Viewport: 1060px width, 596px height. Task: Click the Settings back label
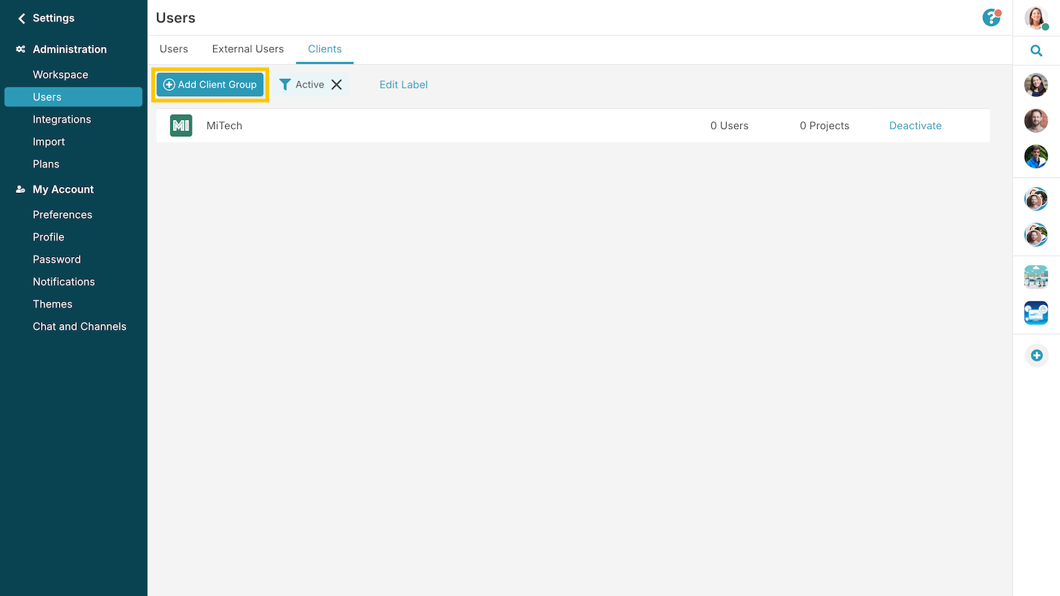click(54, 18)
